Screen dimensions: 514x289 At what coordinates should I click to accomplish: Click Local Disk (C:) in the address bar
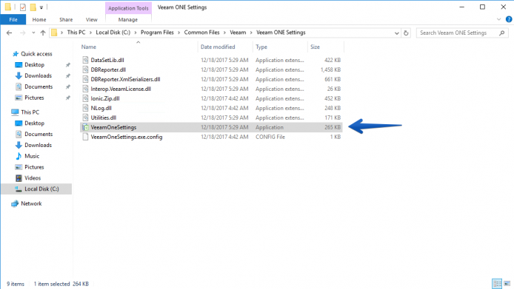pos(113,33)
